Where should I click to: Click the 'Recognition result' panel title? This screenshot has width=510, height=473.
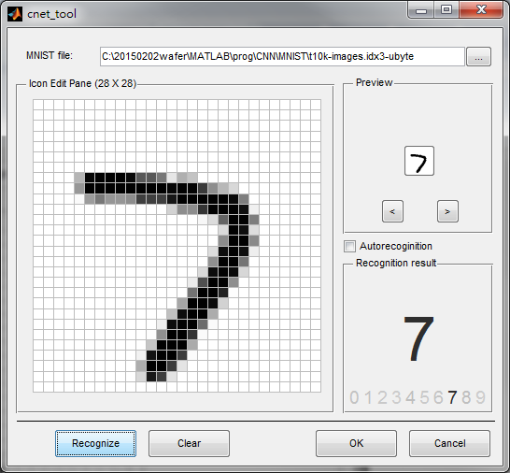pyautogui.click(x=396, y=263)
